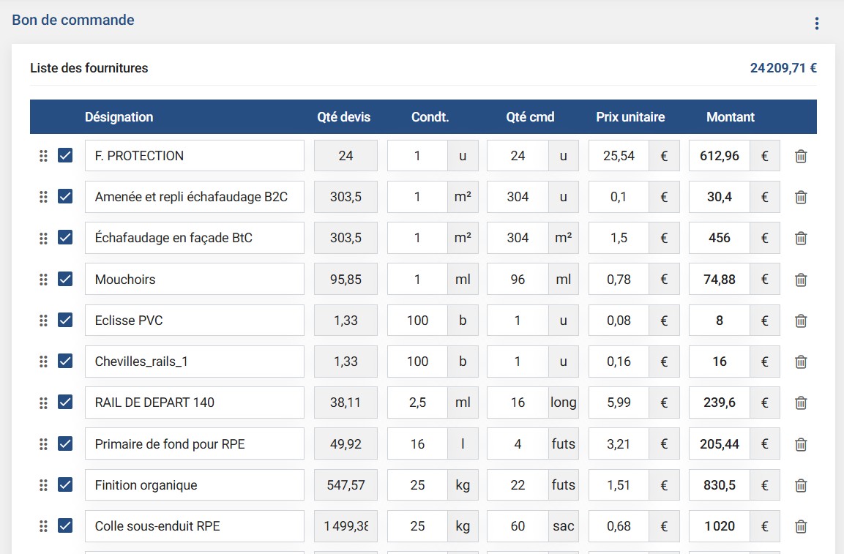Delete the Colle sous-enduit RPE row
844x554 pixels.
[801, 526]
